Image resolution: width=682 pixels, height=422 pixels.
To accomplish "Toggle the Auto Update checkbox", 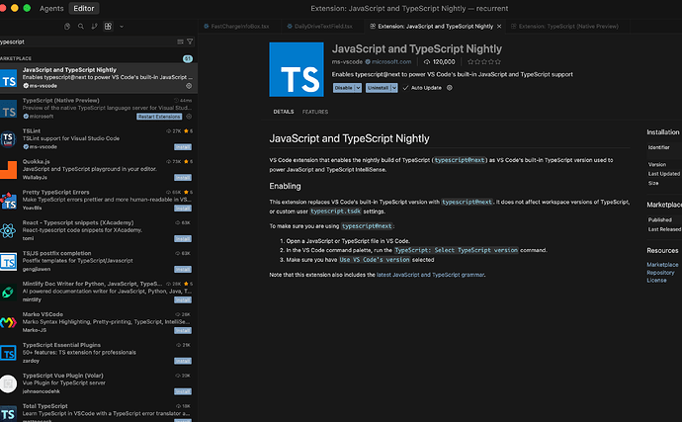I will pos(405,88).
